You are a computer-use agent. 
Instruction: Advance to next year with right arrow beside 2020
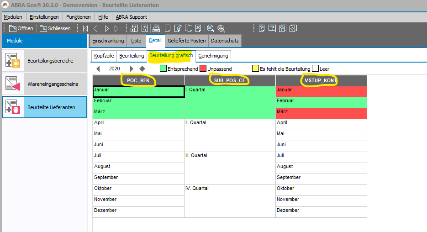[132, 69]
